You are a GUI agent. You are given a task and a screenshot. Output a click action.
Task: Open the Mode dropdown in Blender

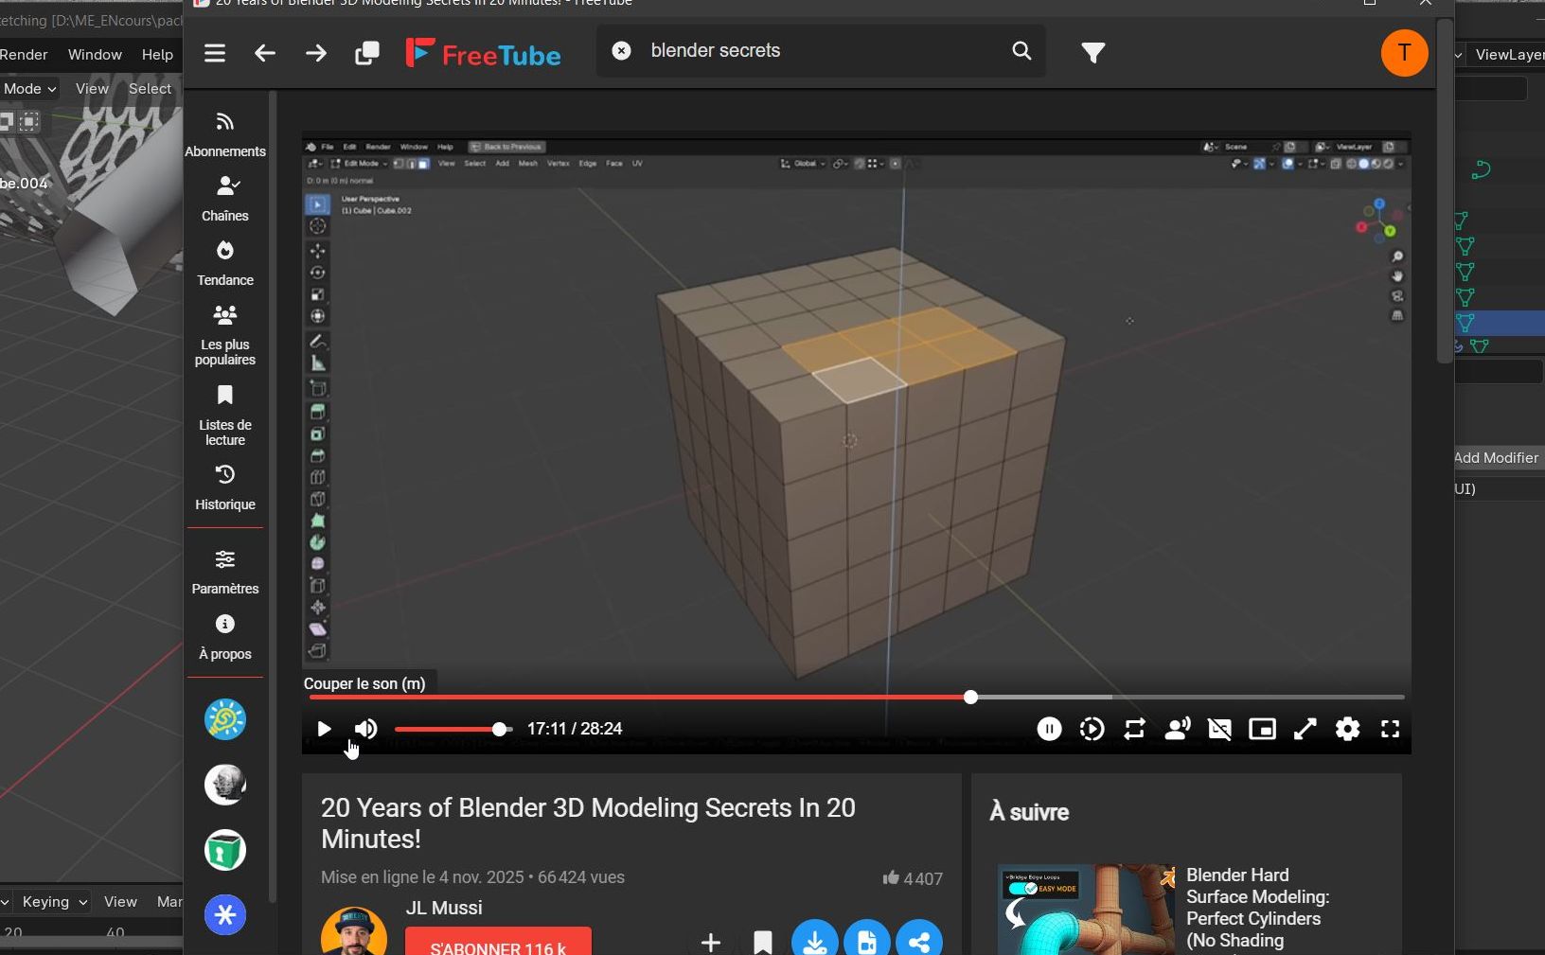pos(29,89)
